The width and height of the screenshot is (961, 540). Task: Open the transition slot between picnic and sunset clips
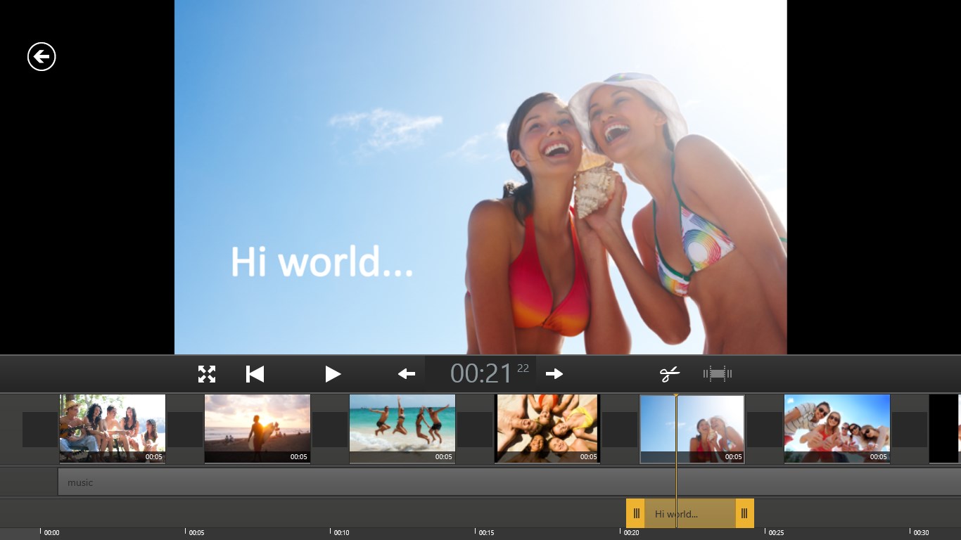(185, 430)
